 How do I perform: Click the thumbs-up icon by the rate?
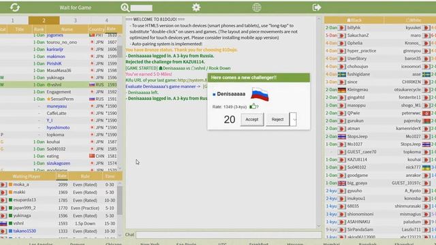pos(253,106)
